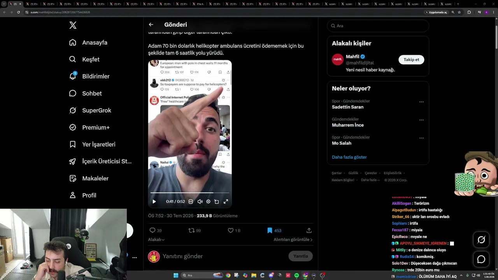Open File Explorer from the taskbar

(254, 275)
